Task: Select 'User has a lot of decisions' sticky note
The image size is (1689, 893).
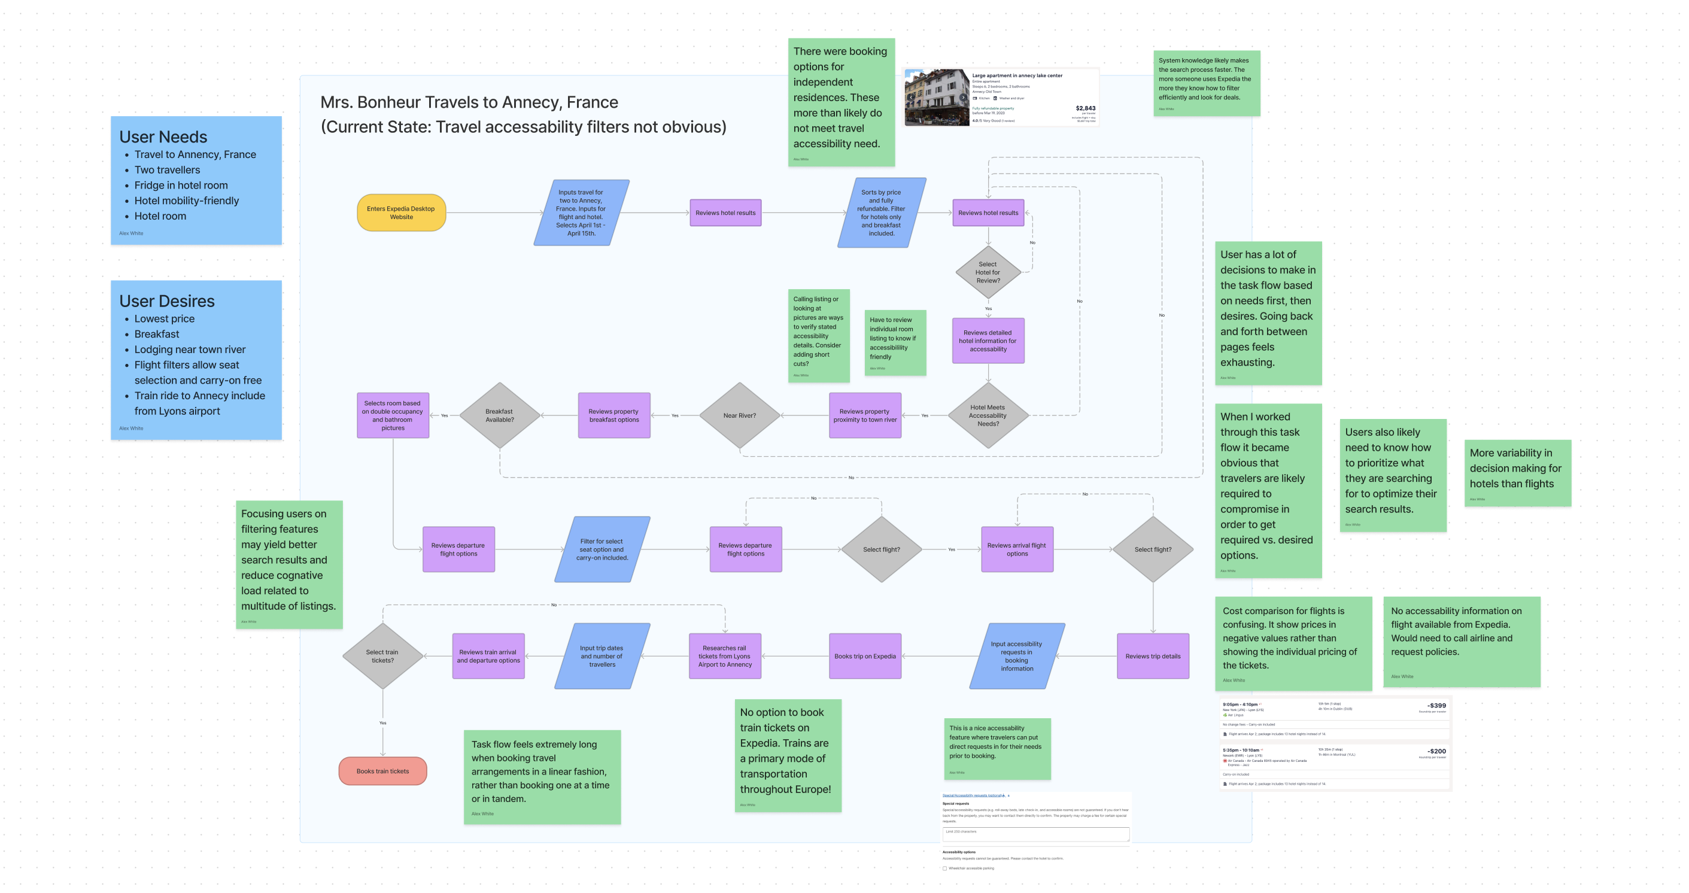Action: (1268, 314)
